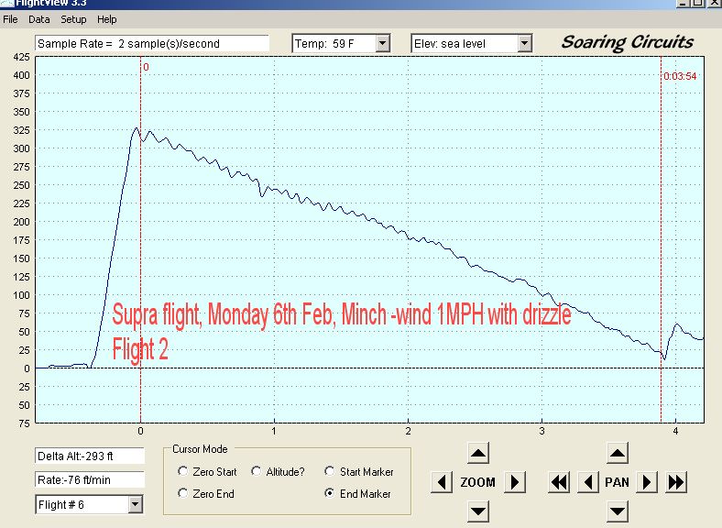Click the 425 altitude axis label
Screen dimensions: 722x528
pyautogui.click(x=21, y=57)
